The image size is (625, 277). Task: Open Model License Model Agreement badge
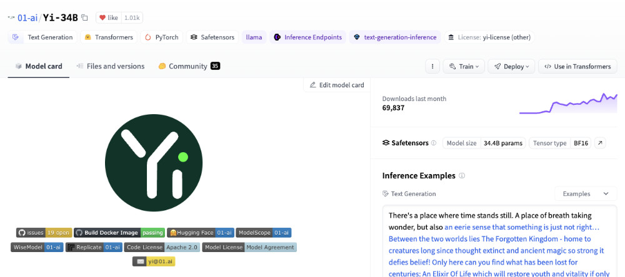pyautogui.click(x=249, y=247)
